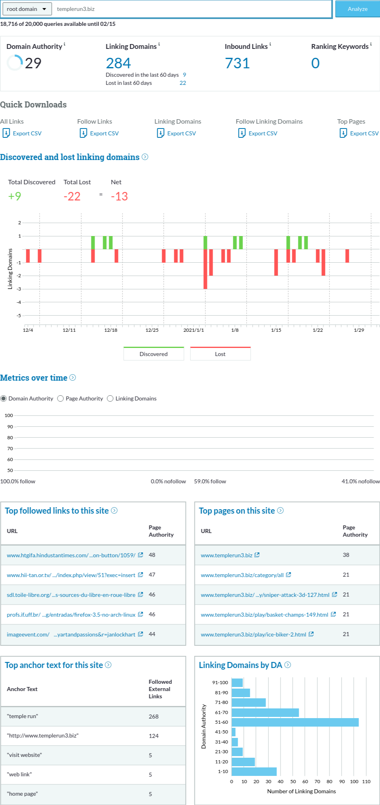Open the root domain scope dropdown
380x805 pixels.
[27, 9]
